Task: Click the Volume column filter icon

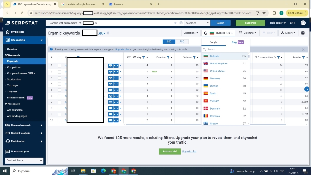Action: [195, 57]
